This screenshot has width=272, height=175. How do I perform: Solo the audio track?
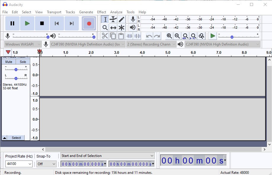[23, 62]
